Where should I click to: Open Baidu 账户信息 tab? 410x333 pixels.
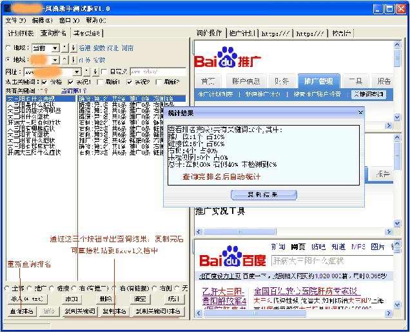(246, 82)
